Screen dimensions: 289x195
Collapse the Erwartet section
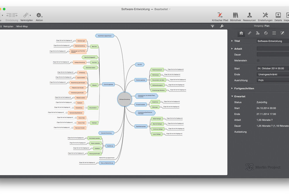pos(232,96)
